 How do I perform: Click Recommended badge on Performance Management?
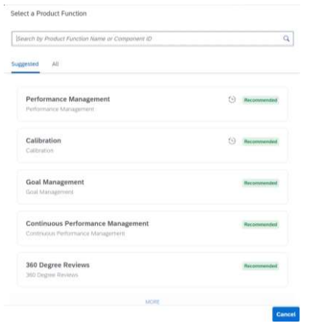261,100
